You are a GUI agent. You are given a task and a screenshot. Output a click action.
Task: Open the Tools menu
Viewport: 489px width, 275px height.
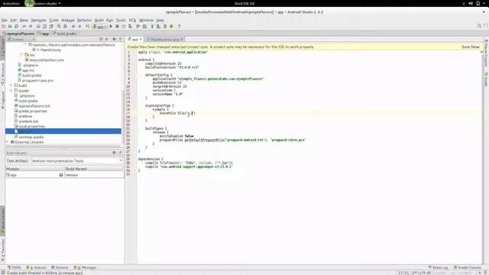[x=121, y=20]
